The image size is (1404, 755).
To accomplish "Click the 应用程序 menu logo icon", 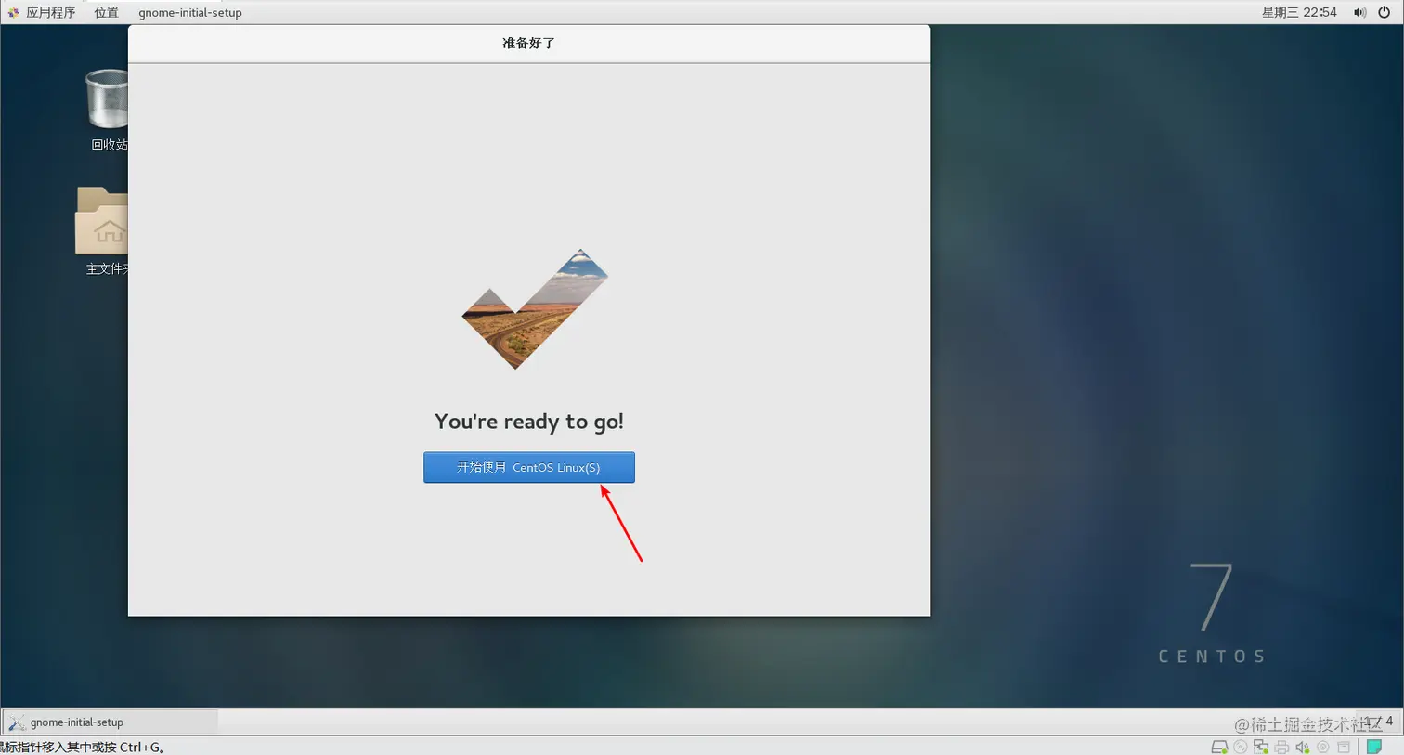I will pos(13,12).
